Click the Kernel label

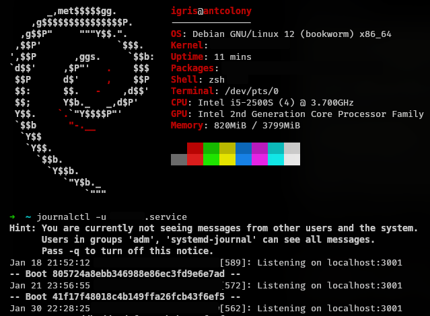(x=187, y=45)
